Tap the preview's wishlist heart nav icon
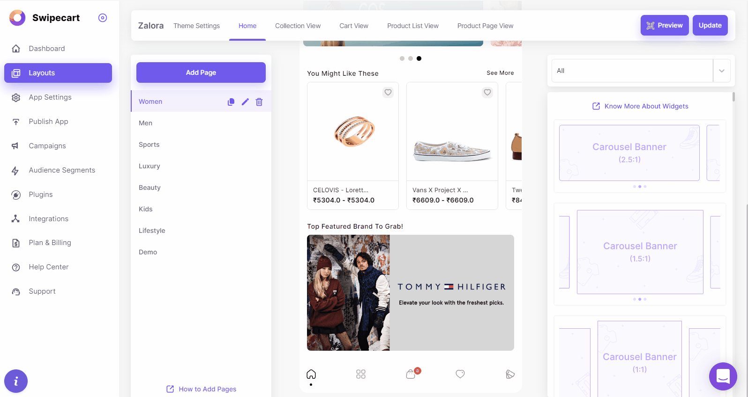The image size is (748, 397). [x=460, y=374]
